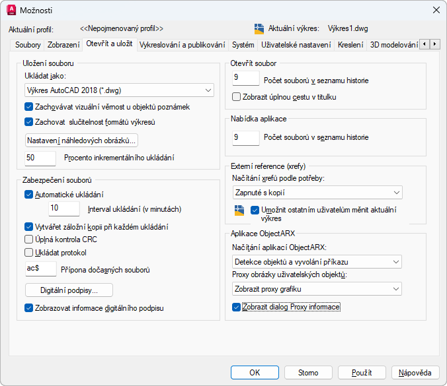Image resolution: width=447 pixels, height=386 pixels.
Task: Click the current drawing icon beside Aktuální výkres
Action: coord(259,28)
